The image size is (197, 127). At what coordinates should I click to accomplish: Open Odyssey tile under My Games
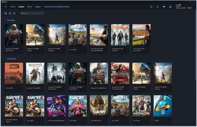click(163, 77)
